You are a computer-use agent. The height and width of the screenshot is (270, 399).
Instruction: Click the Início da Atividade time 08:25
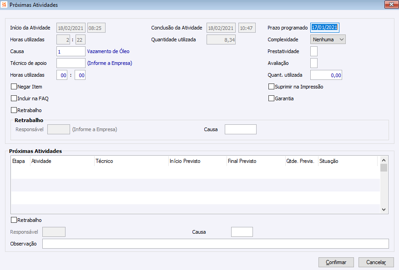96,28
